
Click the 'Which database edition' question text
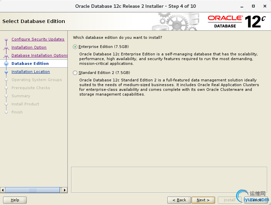(118, 37)
